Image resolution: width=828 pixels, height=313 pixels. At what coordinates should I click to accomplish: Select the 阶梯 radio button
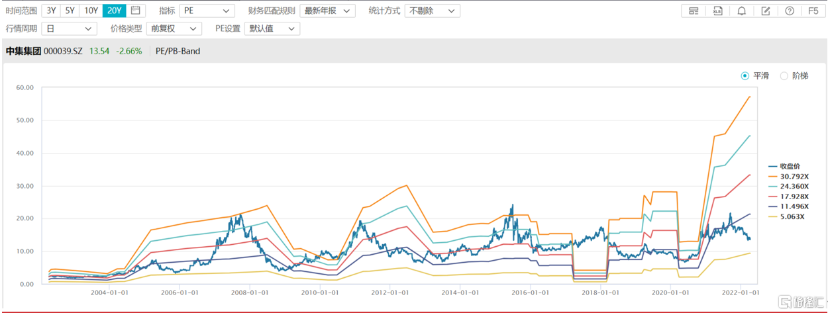tap(784, 76)
